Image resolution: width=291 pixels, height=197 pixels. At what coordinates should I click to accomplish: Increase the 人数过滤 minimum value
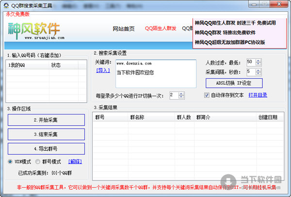pyautogui.click(x=258, y=61)
